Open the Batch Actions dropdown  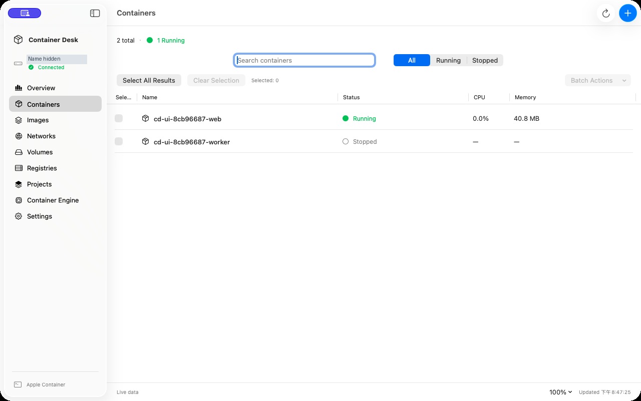tap(598, 80)
